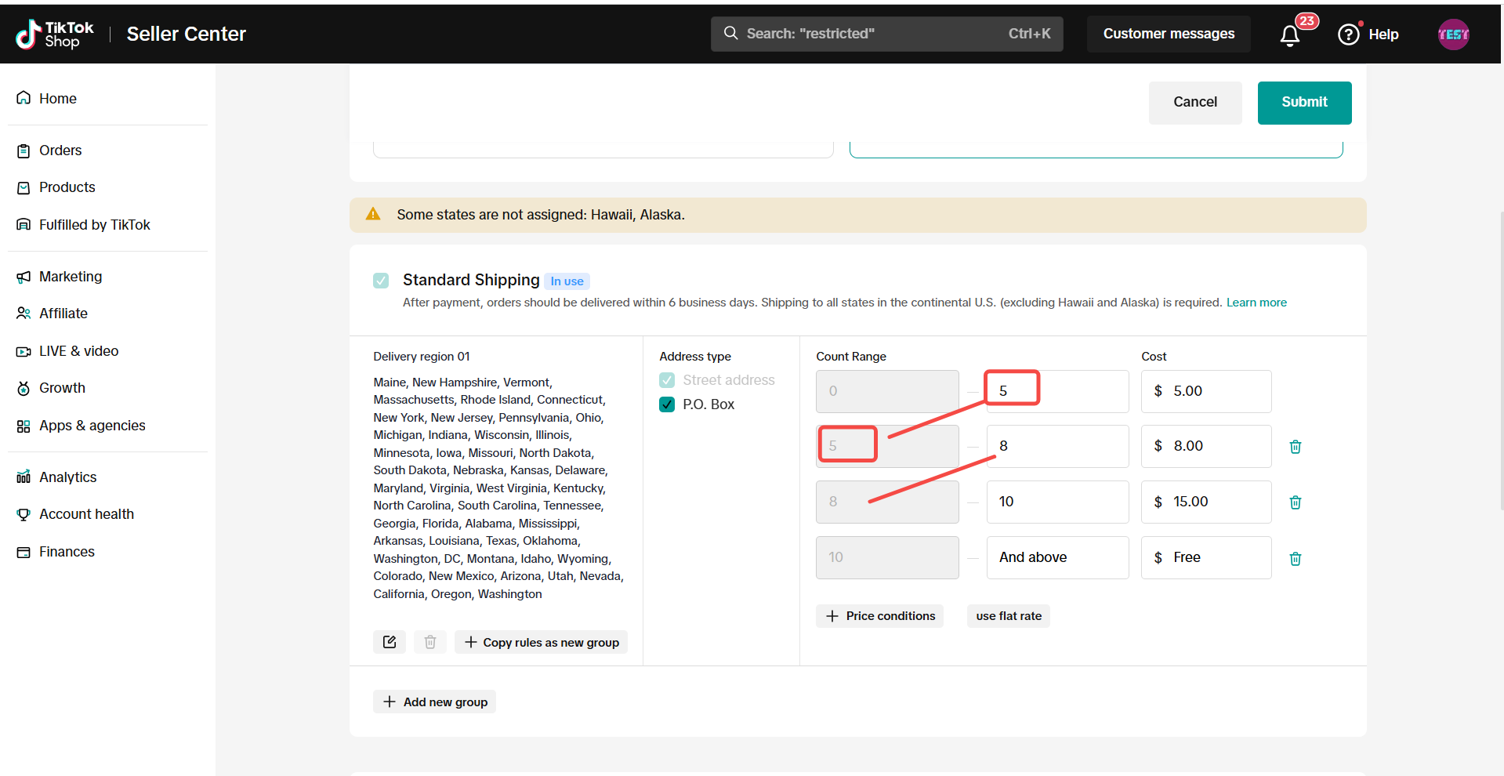Delete the 5 to 8 count range row
1504x776 pixels.
[x=1295, y=447]
